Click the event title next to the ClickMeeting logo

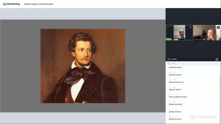tap(39, 4)
